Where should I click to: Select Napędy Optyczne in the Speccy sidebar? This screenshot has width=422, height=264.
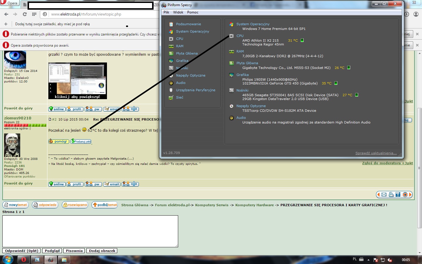191,75
